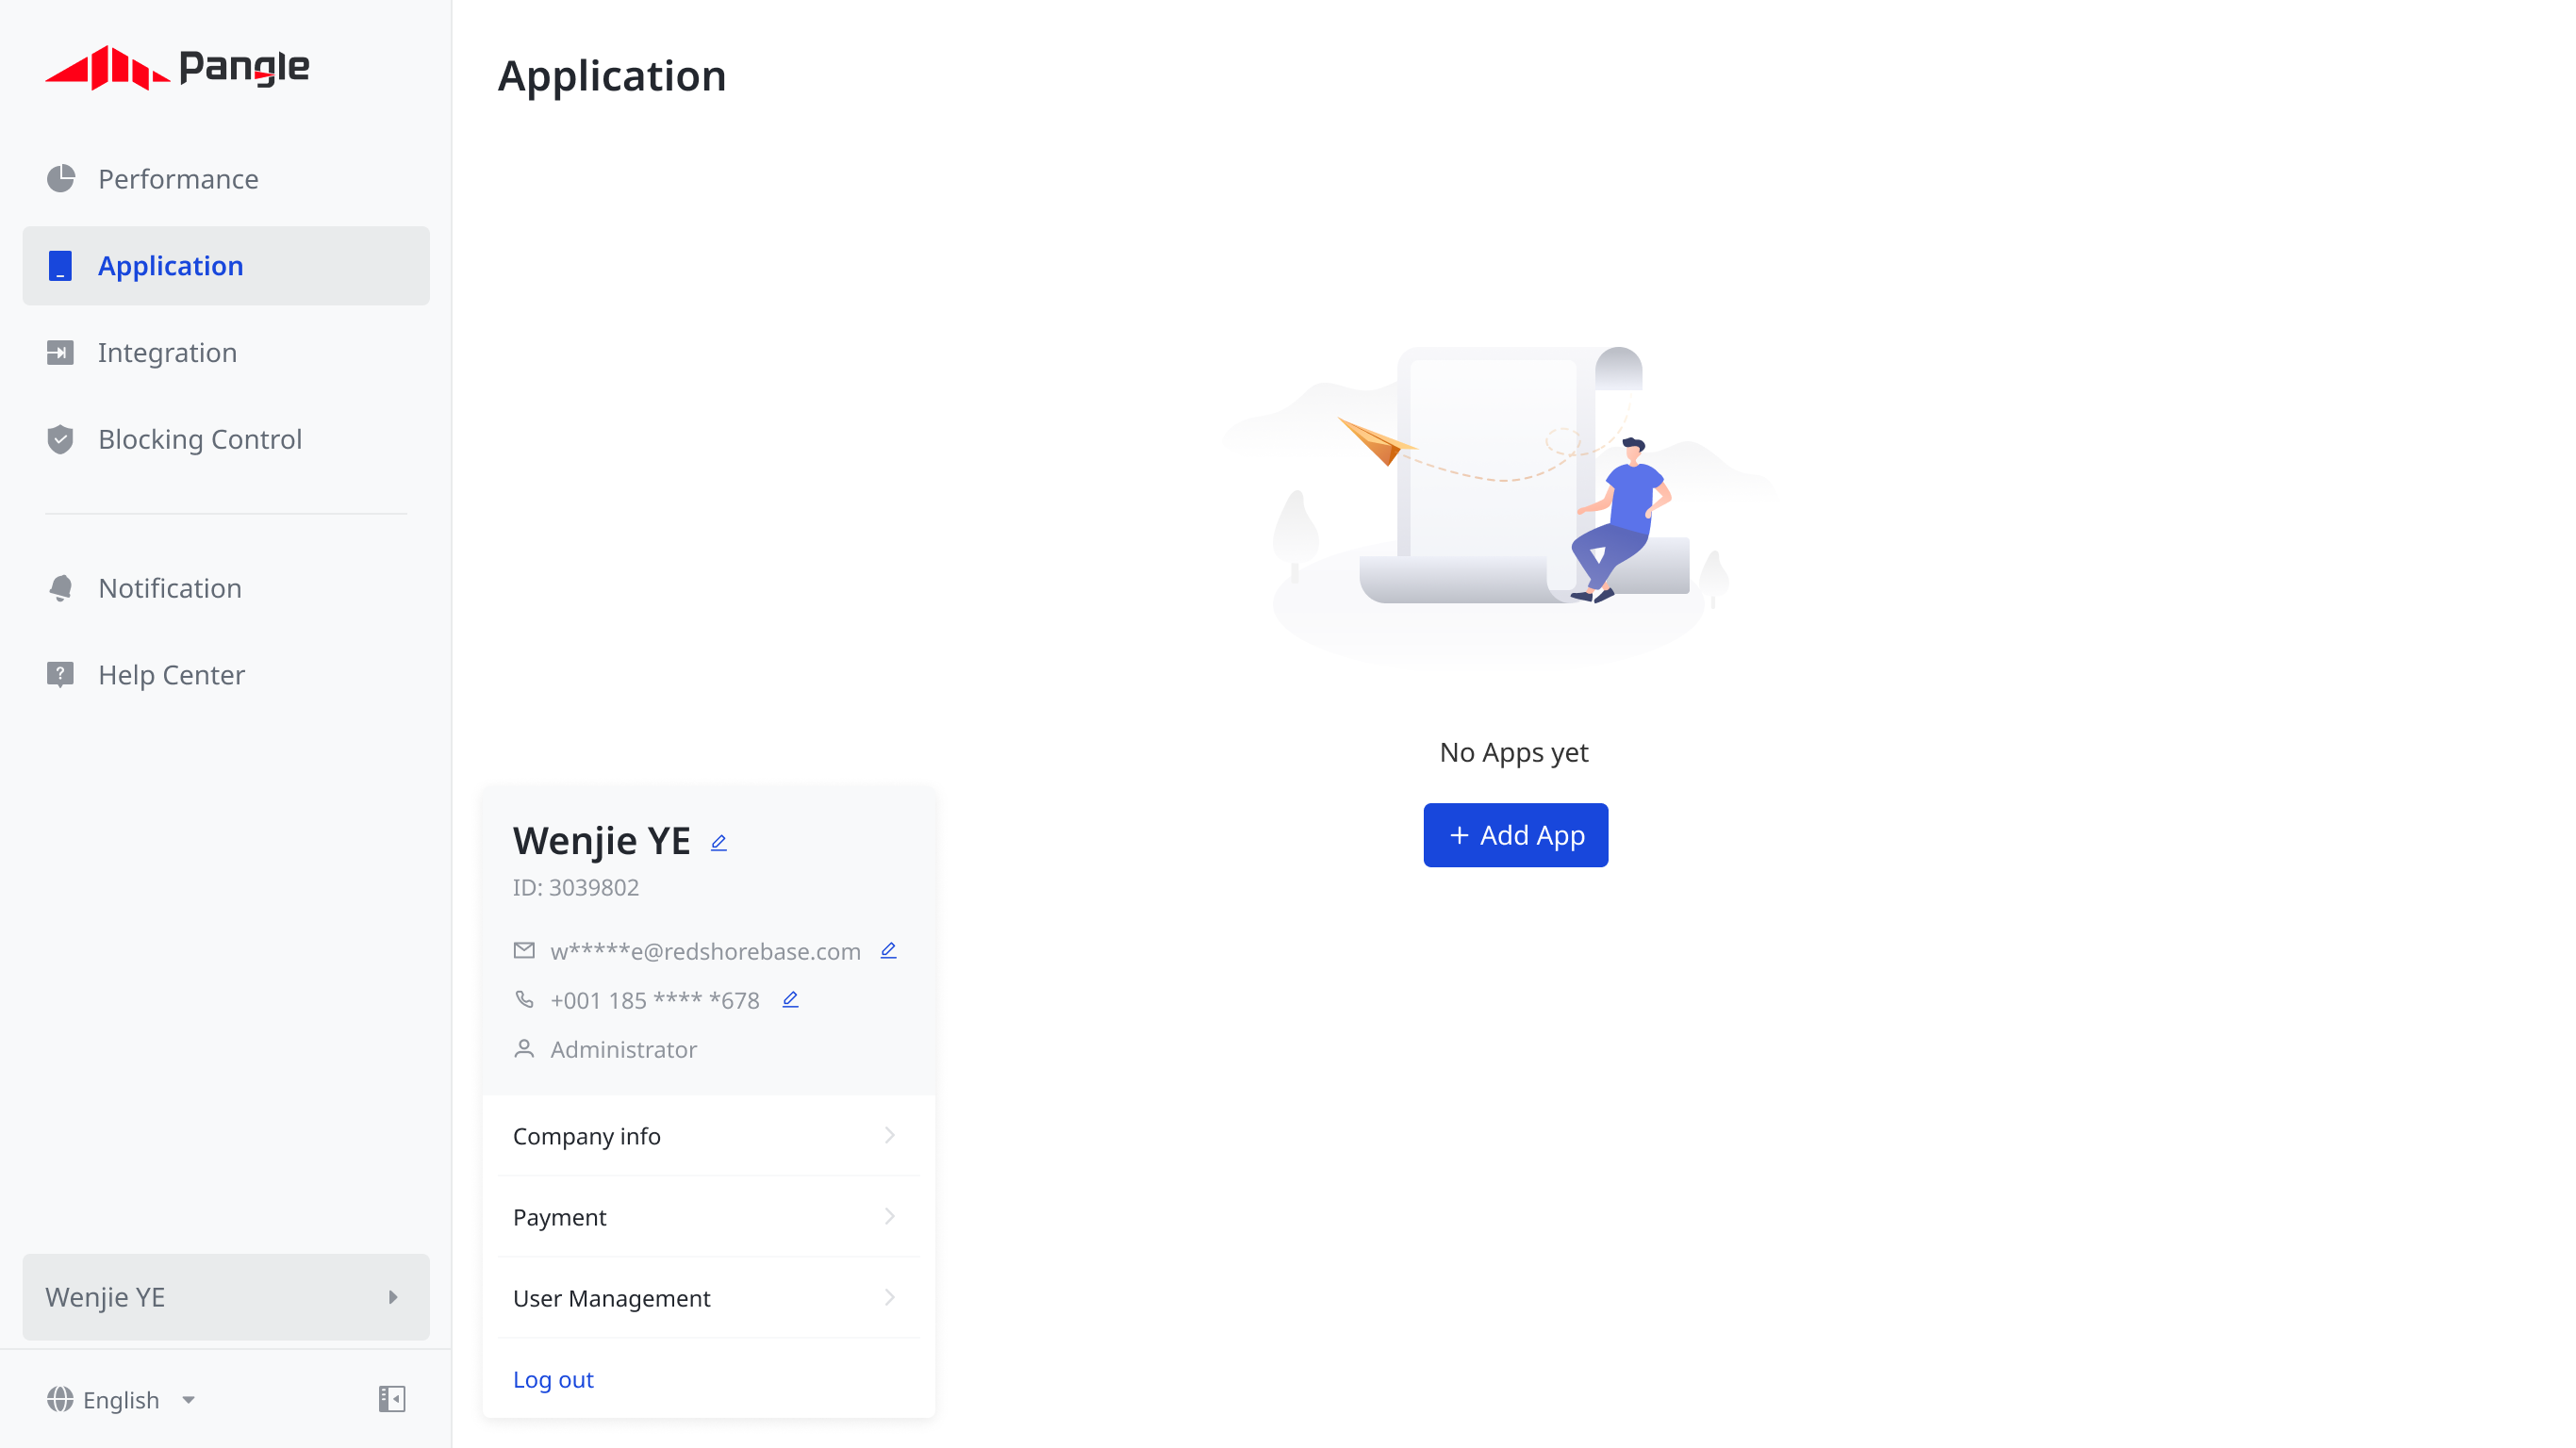Image resolution: width=2576 pixels, height=1448 pixels.
Task: Open Performance via its pie chart icon
Action: coord(61,179)
